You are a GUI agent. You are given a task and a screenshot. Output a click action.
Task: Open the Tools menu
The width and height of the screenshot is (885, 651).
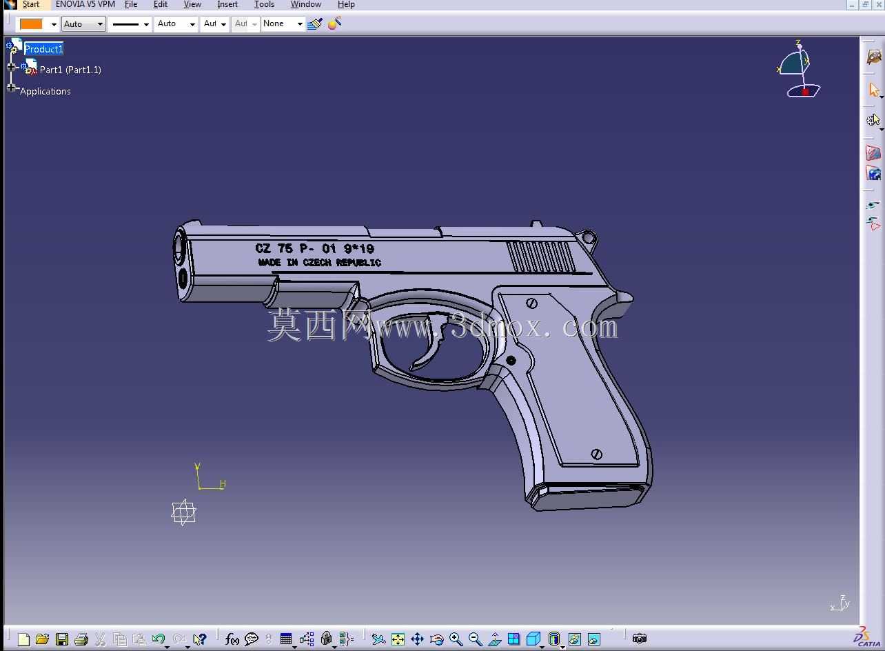tap(264, 4)
